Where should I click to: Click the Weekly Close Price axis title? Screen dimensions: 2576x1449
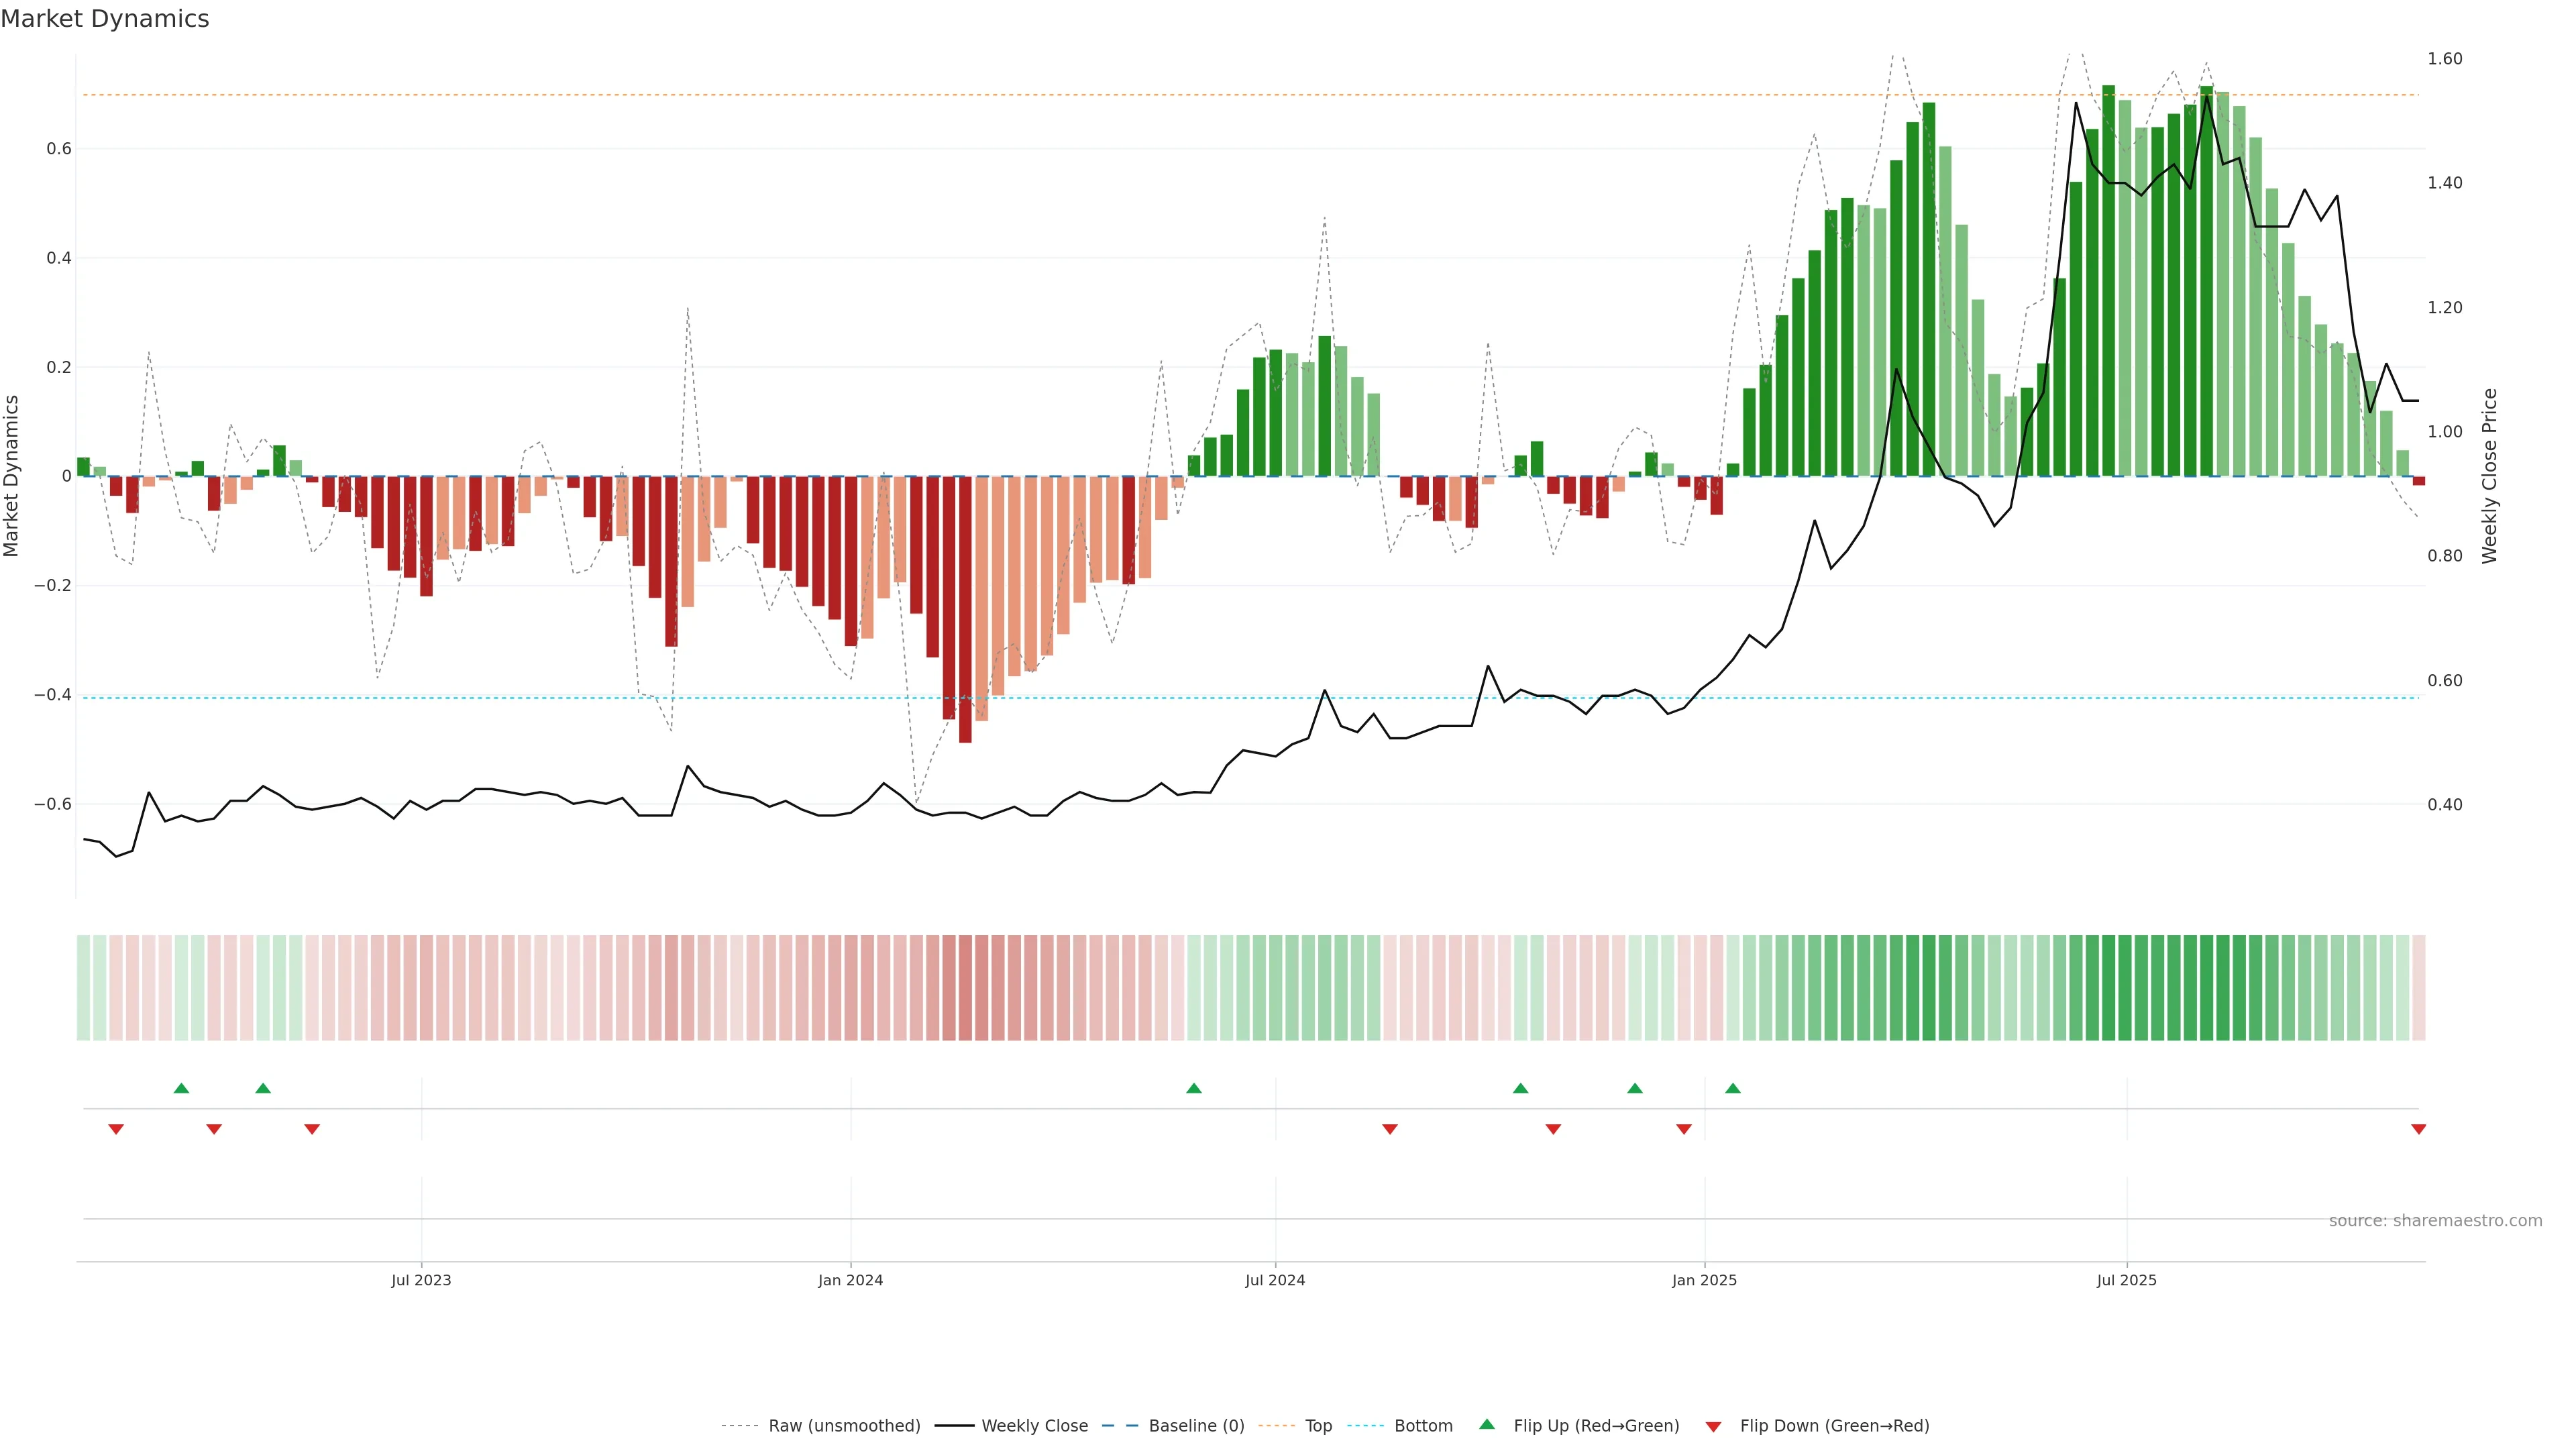[x=2490, y=476]
